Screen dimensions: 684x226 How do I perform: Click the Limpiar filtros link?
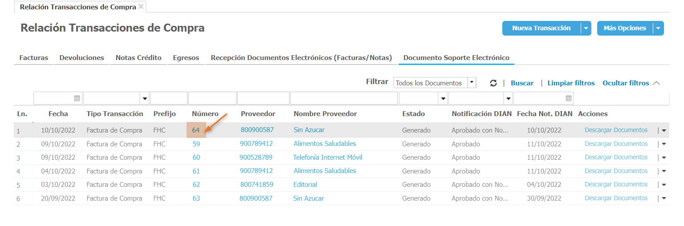pos(571,83)
